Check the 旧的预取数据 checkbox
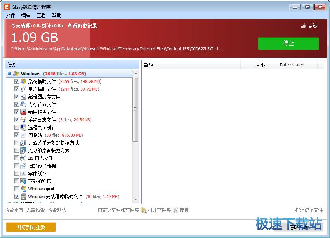The width and height of the screenshot is (330, 238). (16, 166)
